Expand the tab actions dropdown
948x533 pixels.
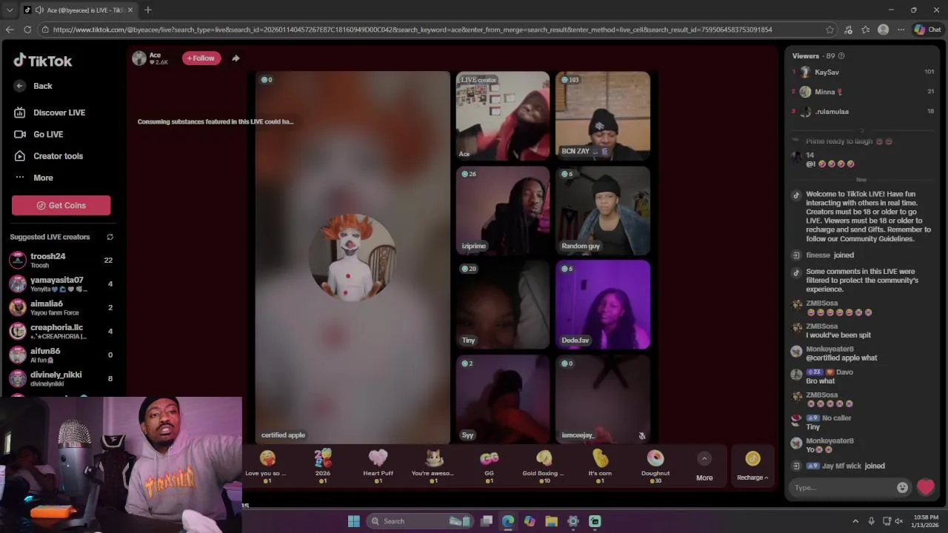[x=10, y=10]
